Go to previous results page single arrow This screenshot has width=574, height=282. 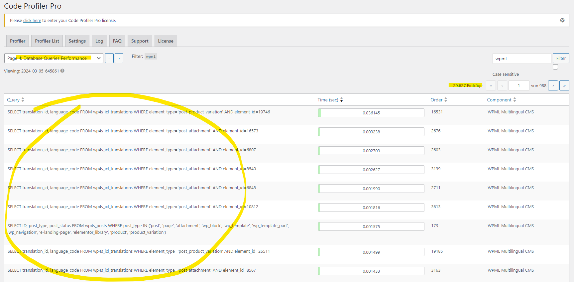point(502,85)
